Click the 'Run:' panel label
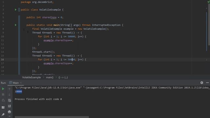 point(3,83)
